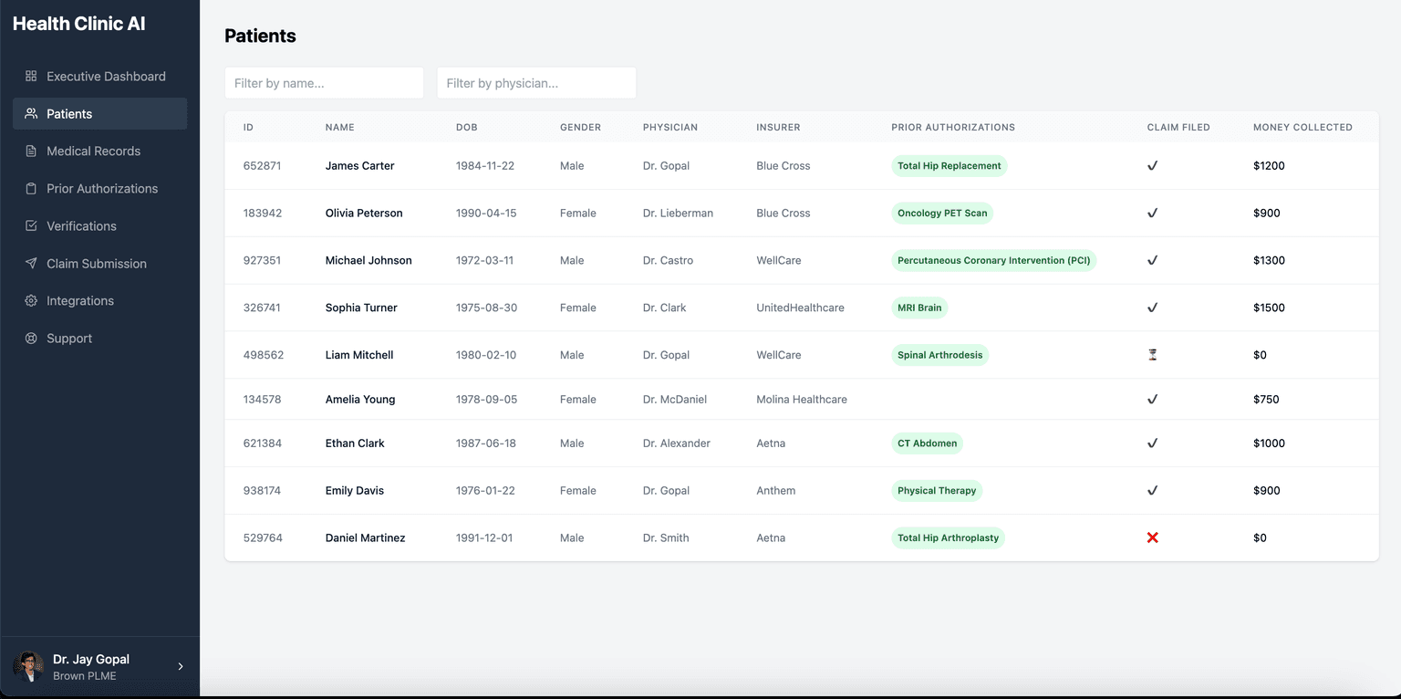
Task: Click James Carter's claim filed checkmark
Action: (1152, 166)
